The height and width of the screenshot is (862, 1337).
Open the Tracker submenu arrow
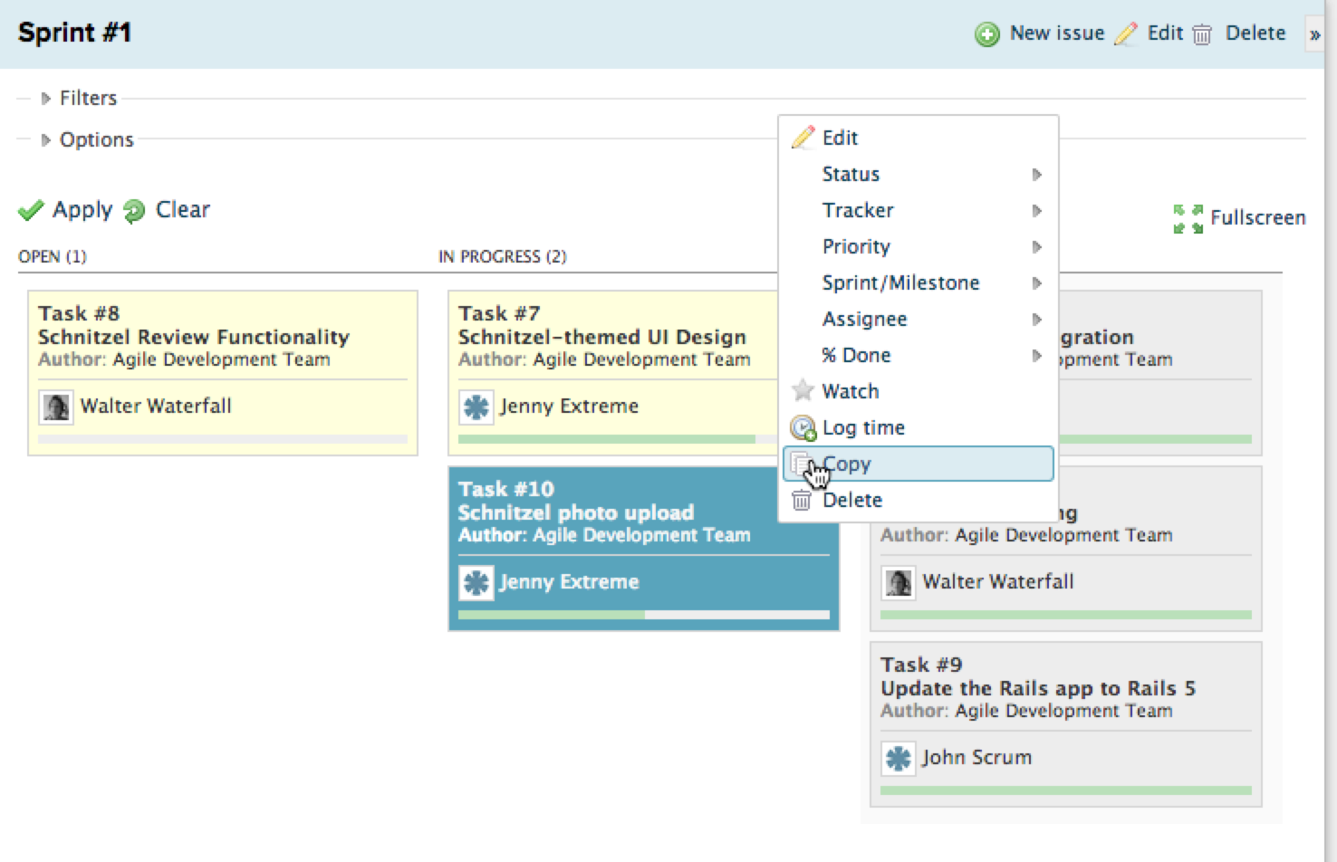click(x=1037, y=210)
